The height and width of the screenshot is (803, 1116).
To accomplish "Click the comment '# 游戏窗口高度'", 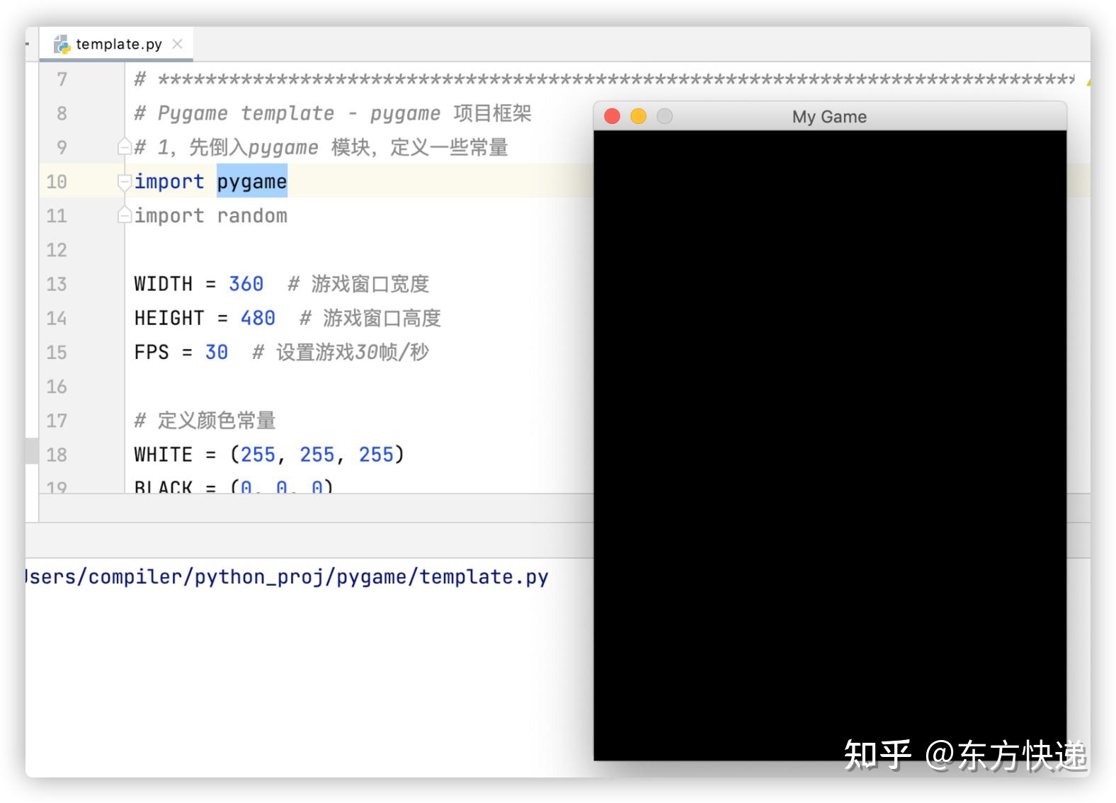I will 370,318.
